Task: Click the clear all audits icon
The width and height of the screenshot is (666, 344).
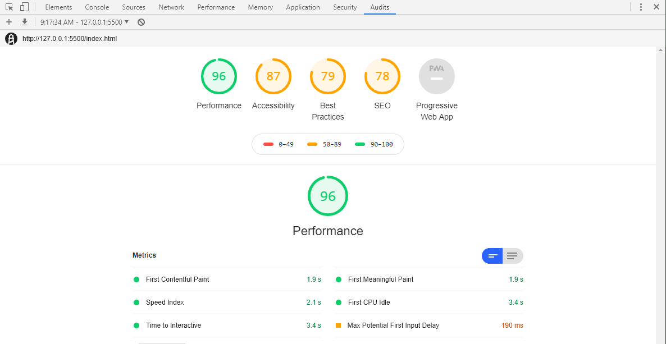Action: click(x=142, y=22)
